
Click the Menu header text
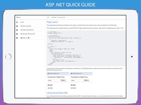click(x=18, y=17)
